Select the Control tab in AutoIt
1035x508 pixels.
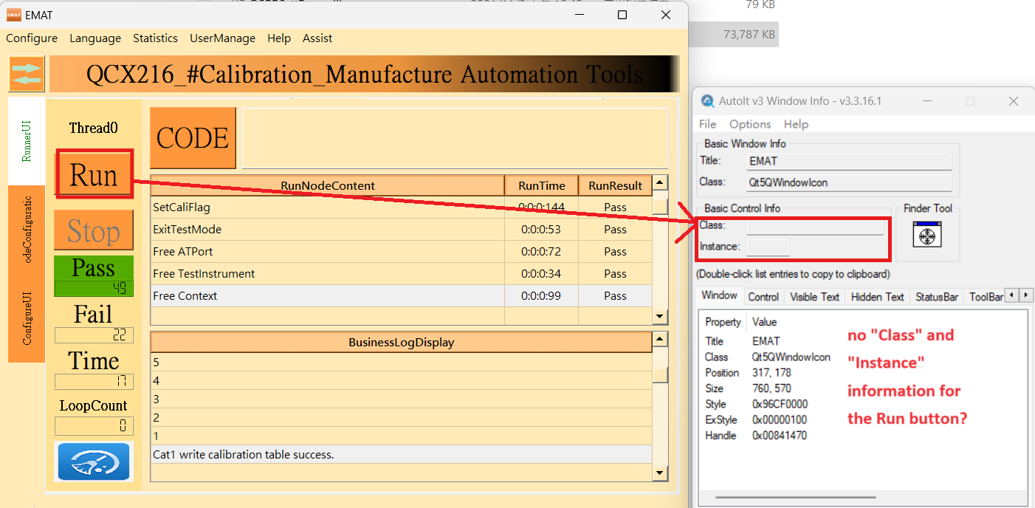tap(763, 297)
